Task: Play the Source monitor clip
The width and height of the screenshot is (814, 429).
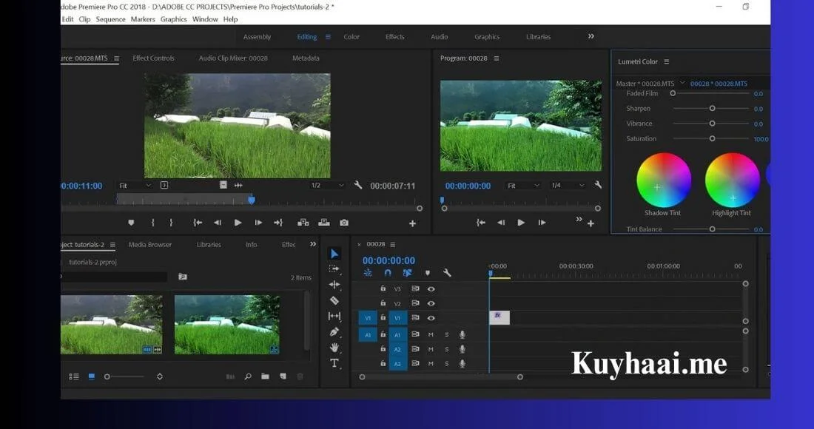Action: tap(238, 223)
